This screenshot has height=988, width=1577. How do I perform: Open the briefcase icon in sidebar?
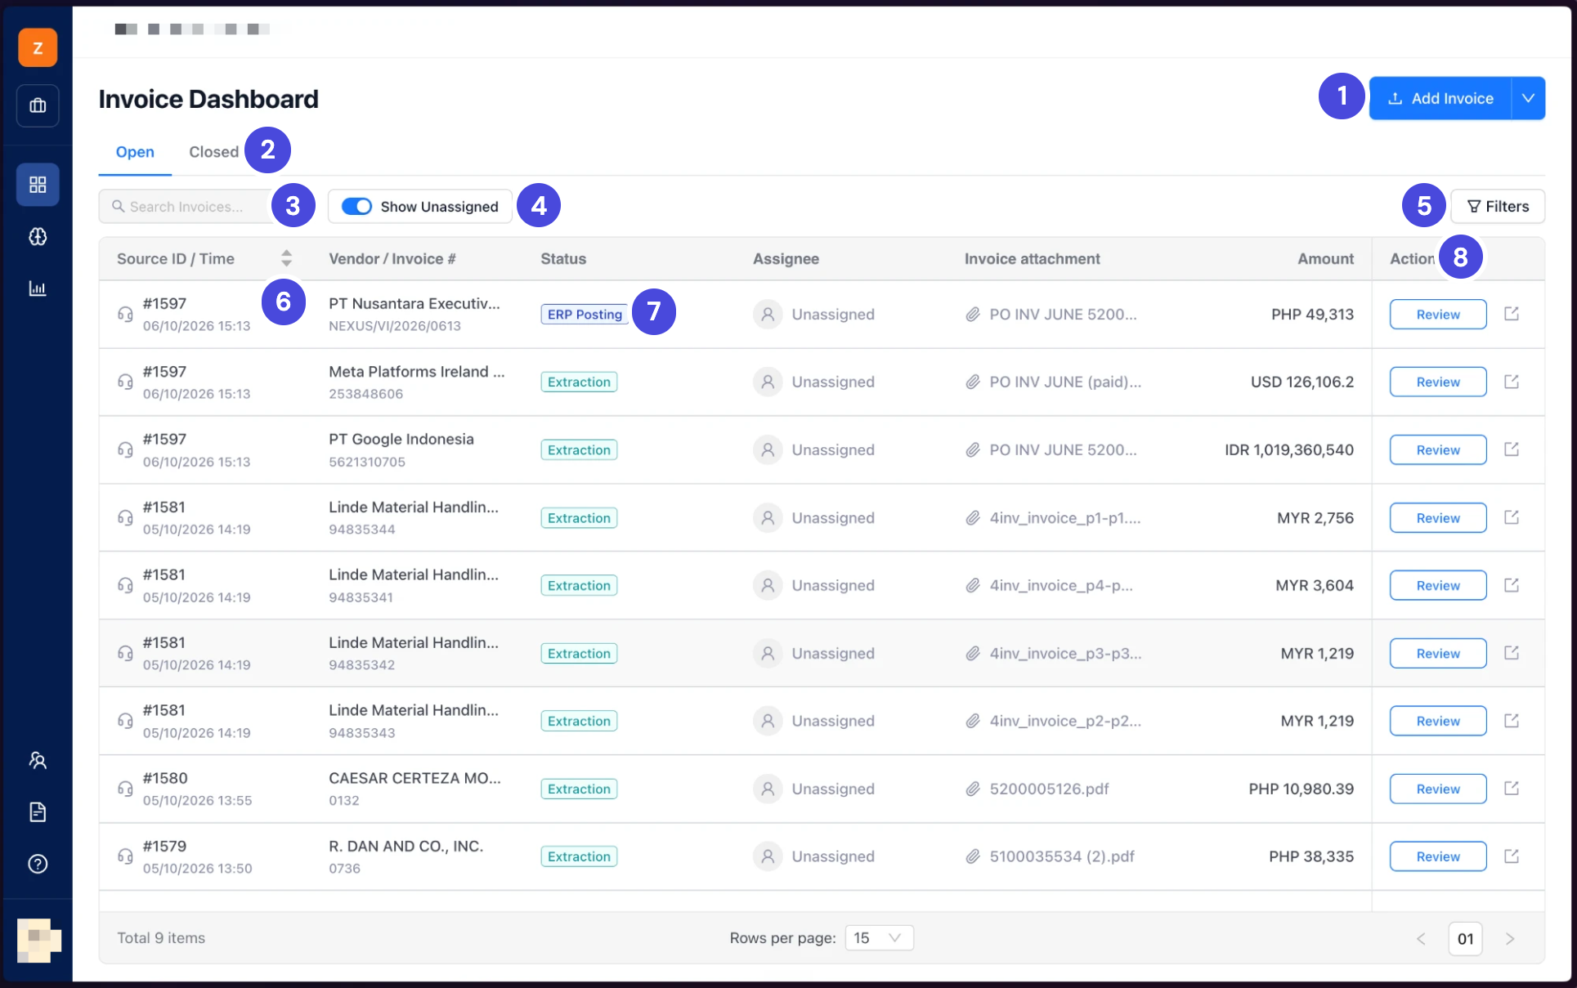38,105
